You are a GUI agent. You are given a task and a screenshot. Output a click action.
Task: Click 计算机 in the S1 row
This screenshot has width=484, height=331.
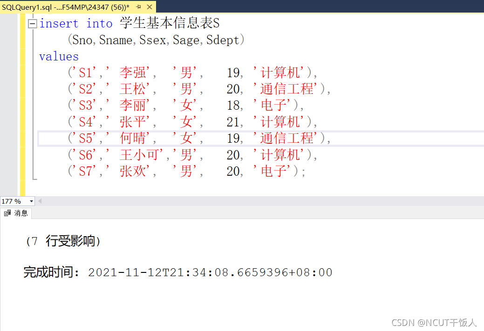tap(280, 73)
